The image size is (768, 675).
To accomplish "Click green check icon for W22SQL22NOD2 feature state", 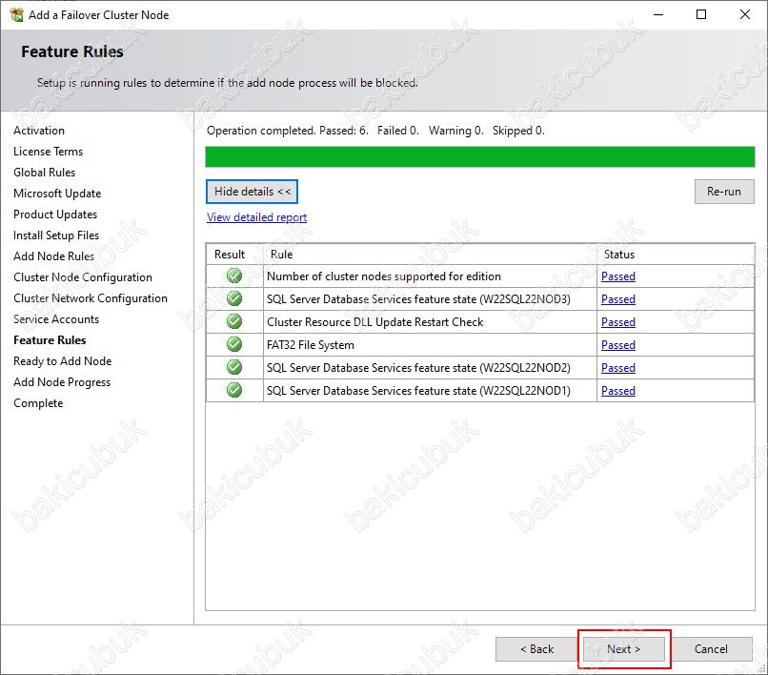I will pyautogui.click(x=234, y=367).
